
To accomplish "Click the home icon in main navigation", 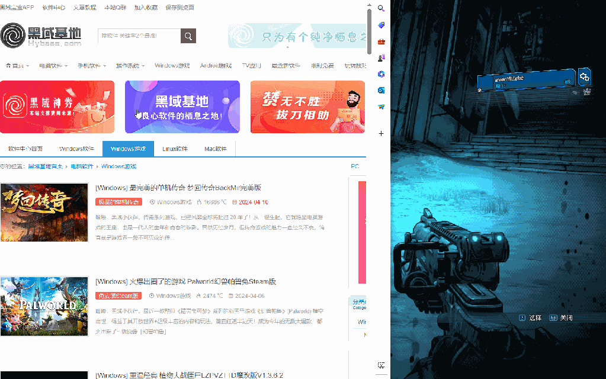I will [8, 65].
